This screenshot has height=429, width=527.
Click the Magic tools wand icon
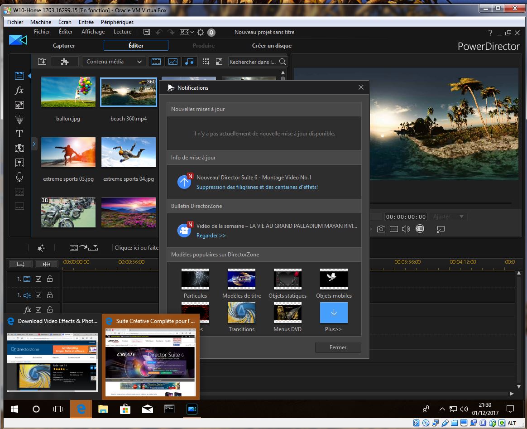[x=41, y=248]
